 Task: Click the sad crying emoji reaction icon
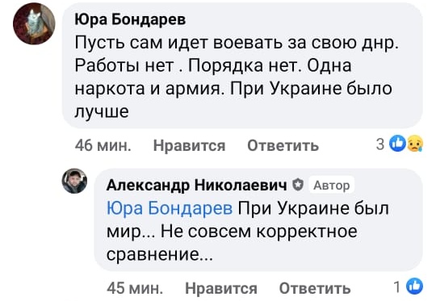pyautogui.click(x=415, y=144)
